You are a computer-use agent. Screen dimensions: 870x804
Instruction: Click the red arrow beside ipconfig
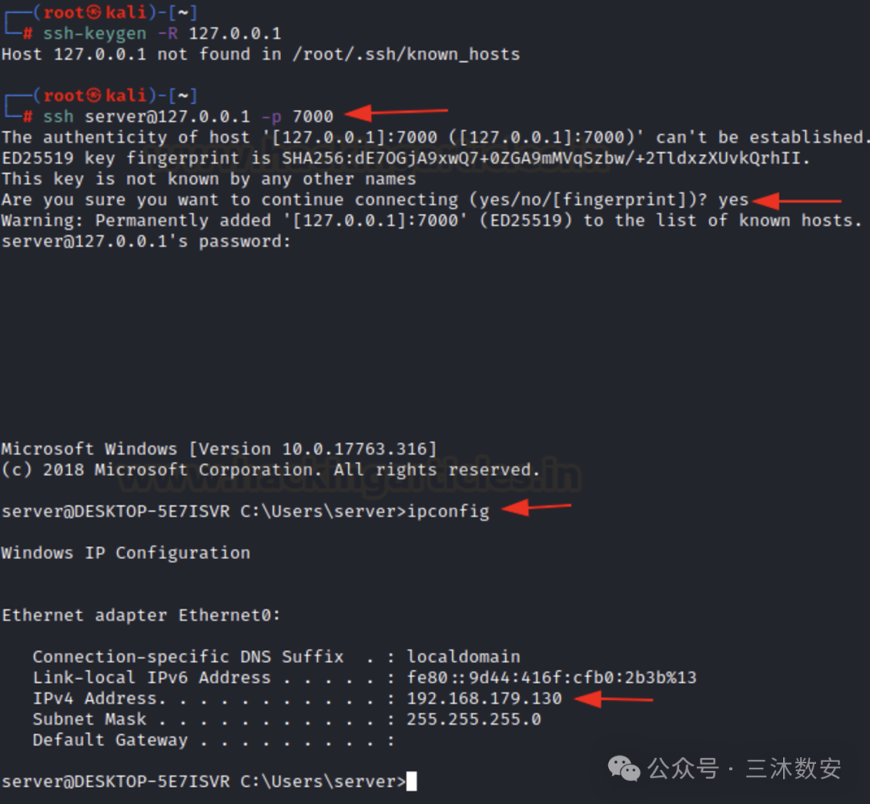tap(536, 508)
